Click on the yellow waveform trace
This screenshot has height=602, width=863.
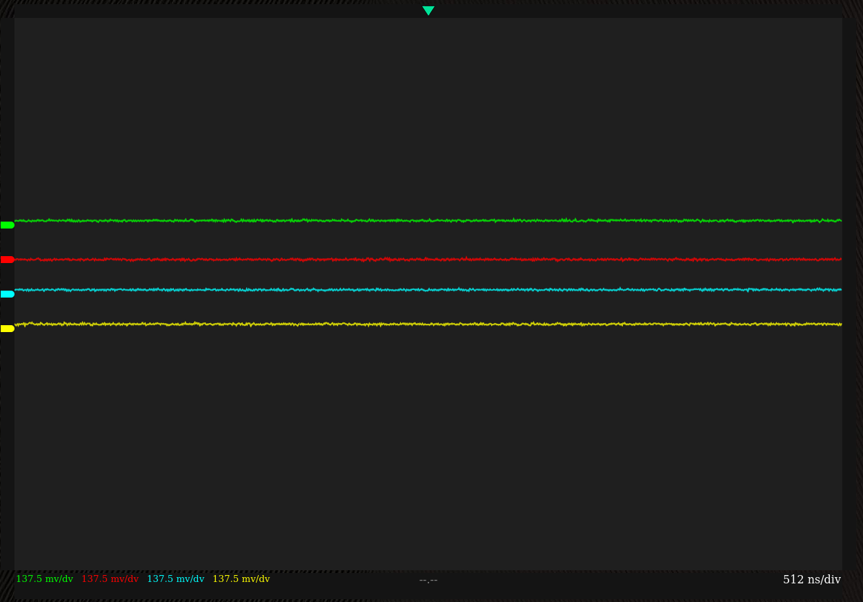coord(428,324)
